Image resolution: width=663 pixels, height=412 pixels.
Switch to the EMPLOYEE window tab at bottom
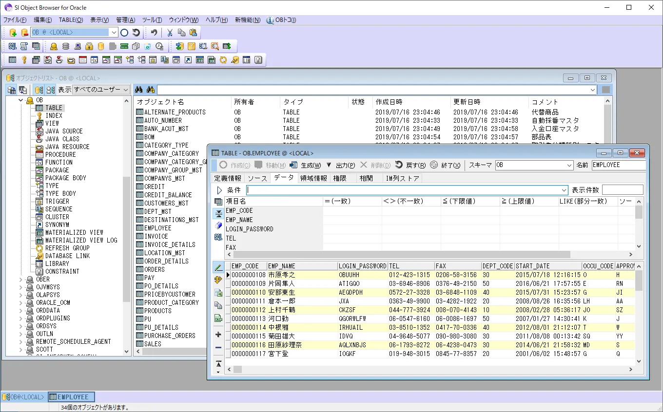point(71,397)
